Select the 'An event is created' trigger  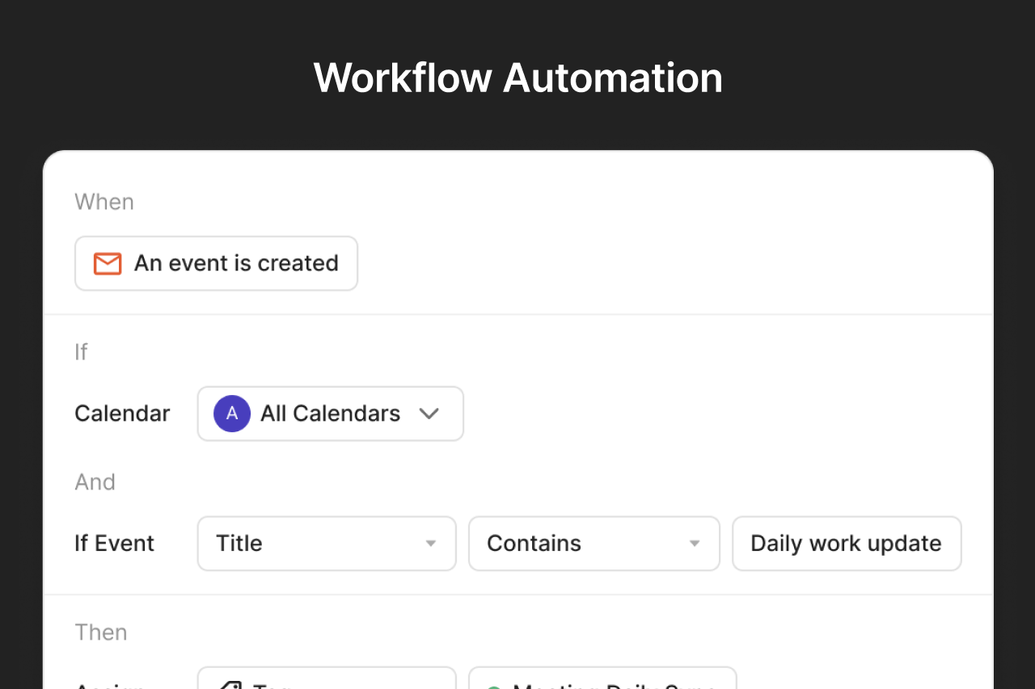pos(216,263)
